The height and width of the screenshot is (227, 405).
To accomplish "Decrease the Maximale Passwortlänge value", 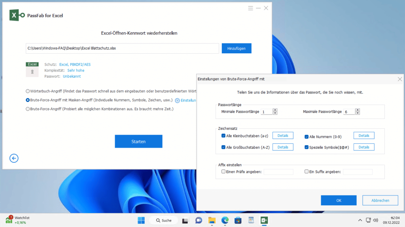I will (x=358, y=113).
